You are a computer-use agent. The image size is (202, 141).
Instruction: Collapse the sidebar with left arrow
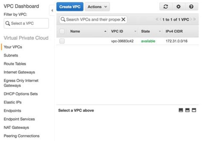pos(52,10)
